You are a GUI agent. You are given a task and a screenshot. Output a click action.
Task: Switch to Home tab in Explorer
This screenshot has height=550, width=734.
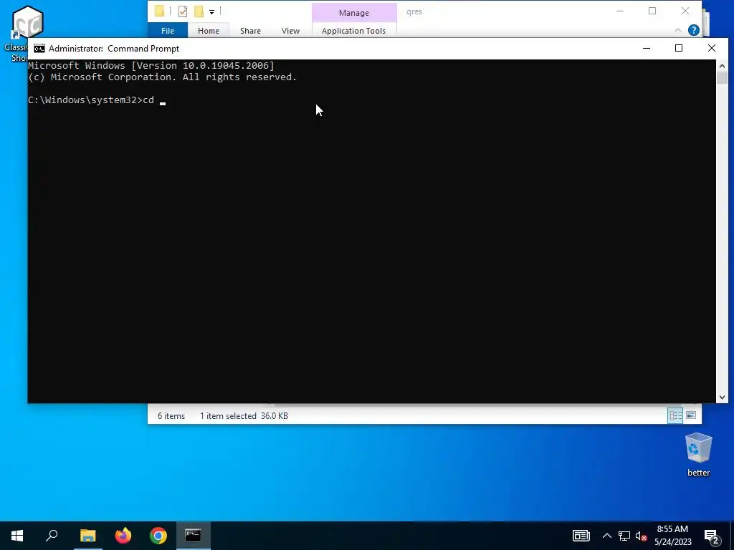point(209,30)
